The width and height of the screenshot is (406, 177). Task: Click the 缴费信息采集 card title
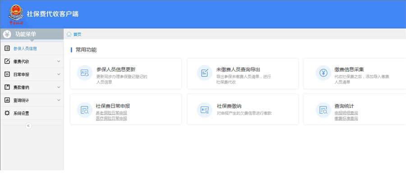(349, 69)
